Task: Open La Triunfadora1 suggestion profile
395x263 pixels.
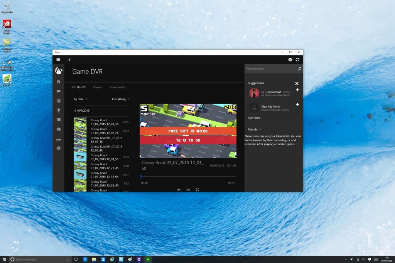Action: [271, 93]
